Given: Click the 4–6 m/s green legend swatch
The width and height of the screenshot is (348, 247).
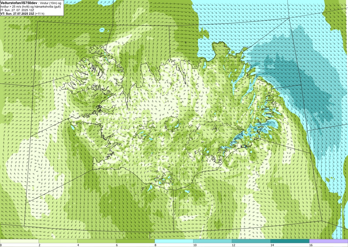Looking at the screenshot, I should click(97, 241).
